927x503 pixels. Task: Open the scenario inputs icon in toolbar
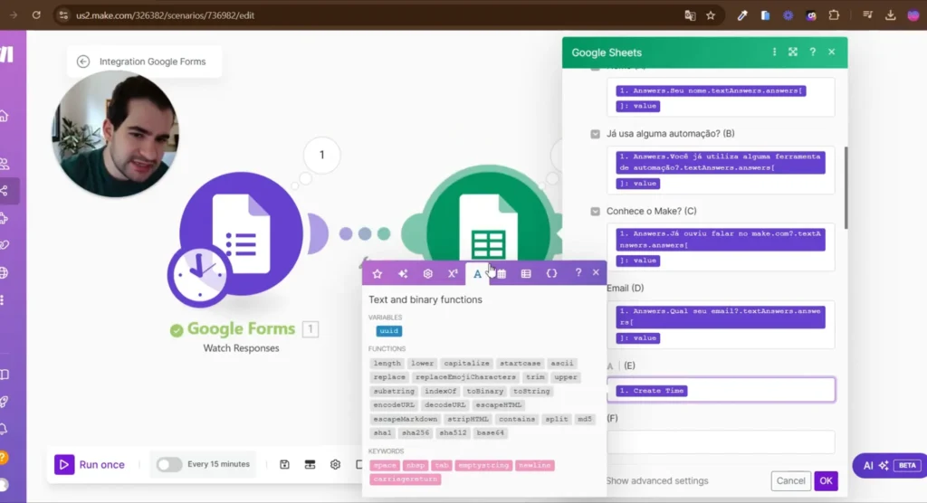pos(310,465)
